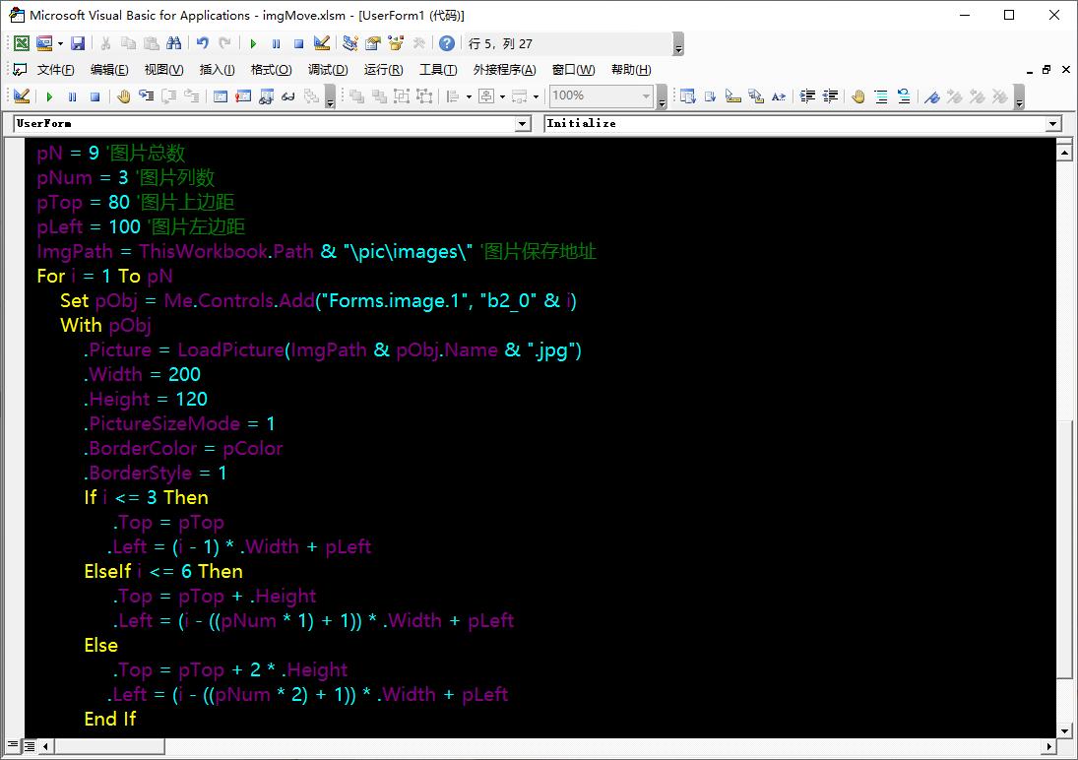This screenshot has width=1078, height=760.
Task: Toggle a bookmark with the blue flag icon
Action: pyautogui.click(x=931, y=96)
